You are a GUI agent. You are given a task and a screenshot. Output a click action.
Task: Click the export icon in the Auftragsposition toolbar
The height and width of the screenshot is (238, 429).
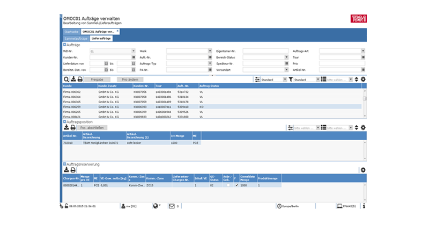click(x=66, y=127)
